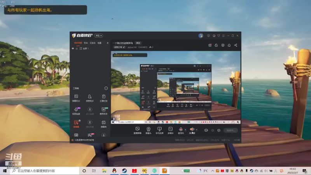
Task: Share the stream with the share icon
Action: [x=236, y=45]
